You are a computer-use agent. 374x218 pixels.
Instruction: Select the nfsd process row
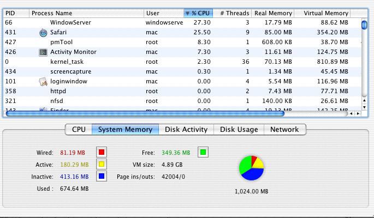(x=182, y=101)
